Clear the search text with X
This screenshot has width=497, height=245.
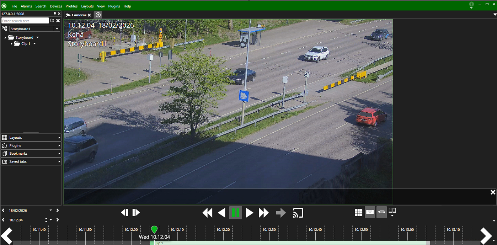(x=58, y=21)
